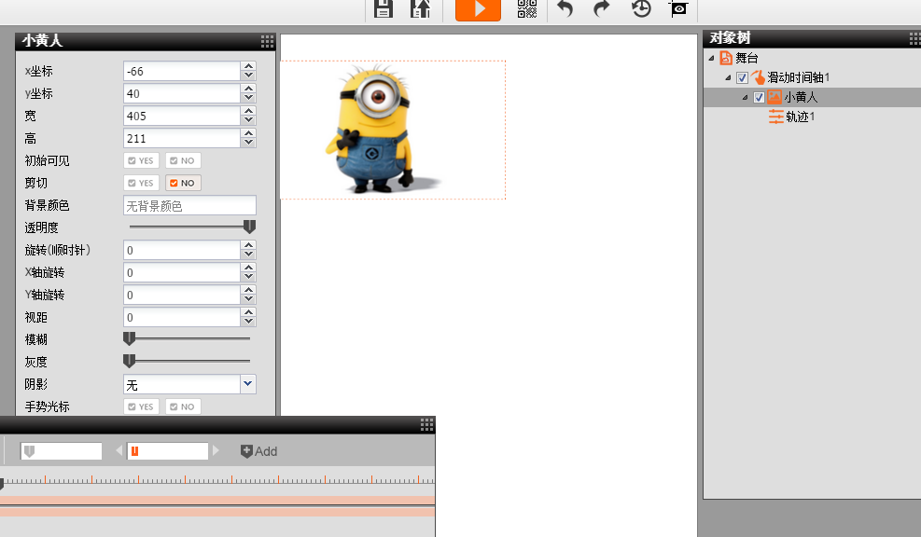Viewport: 921px width, 537px height.
Task: Click the 背景颜色 background color field
Action: pos(189,205)
